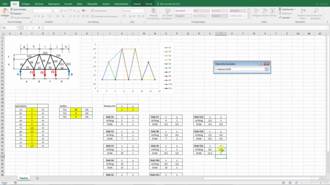Switch to Daten ribbon tab
This screenshot has height=185, width=330.
click(x=79, y=4)
